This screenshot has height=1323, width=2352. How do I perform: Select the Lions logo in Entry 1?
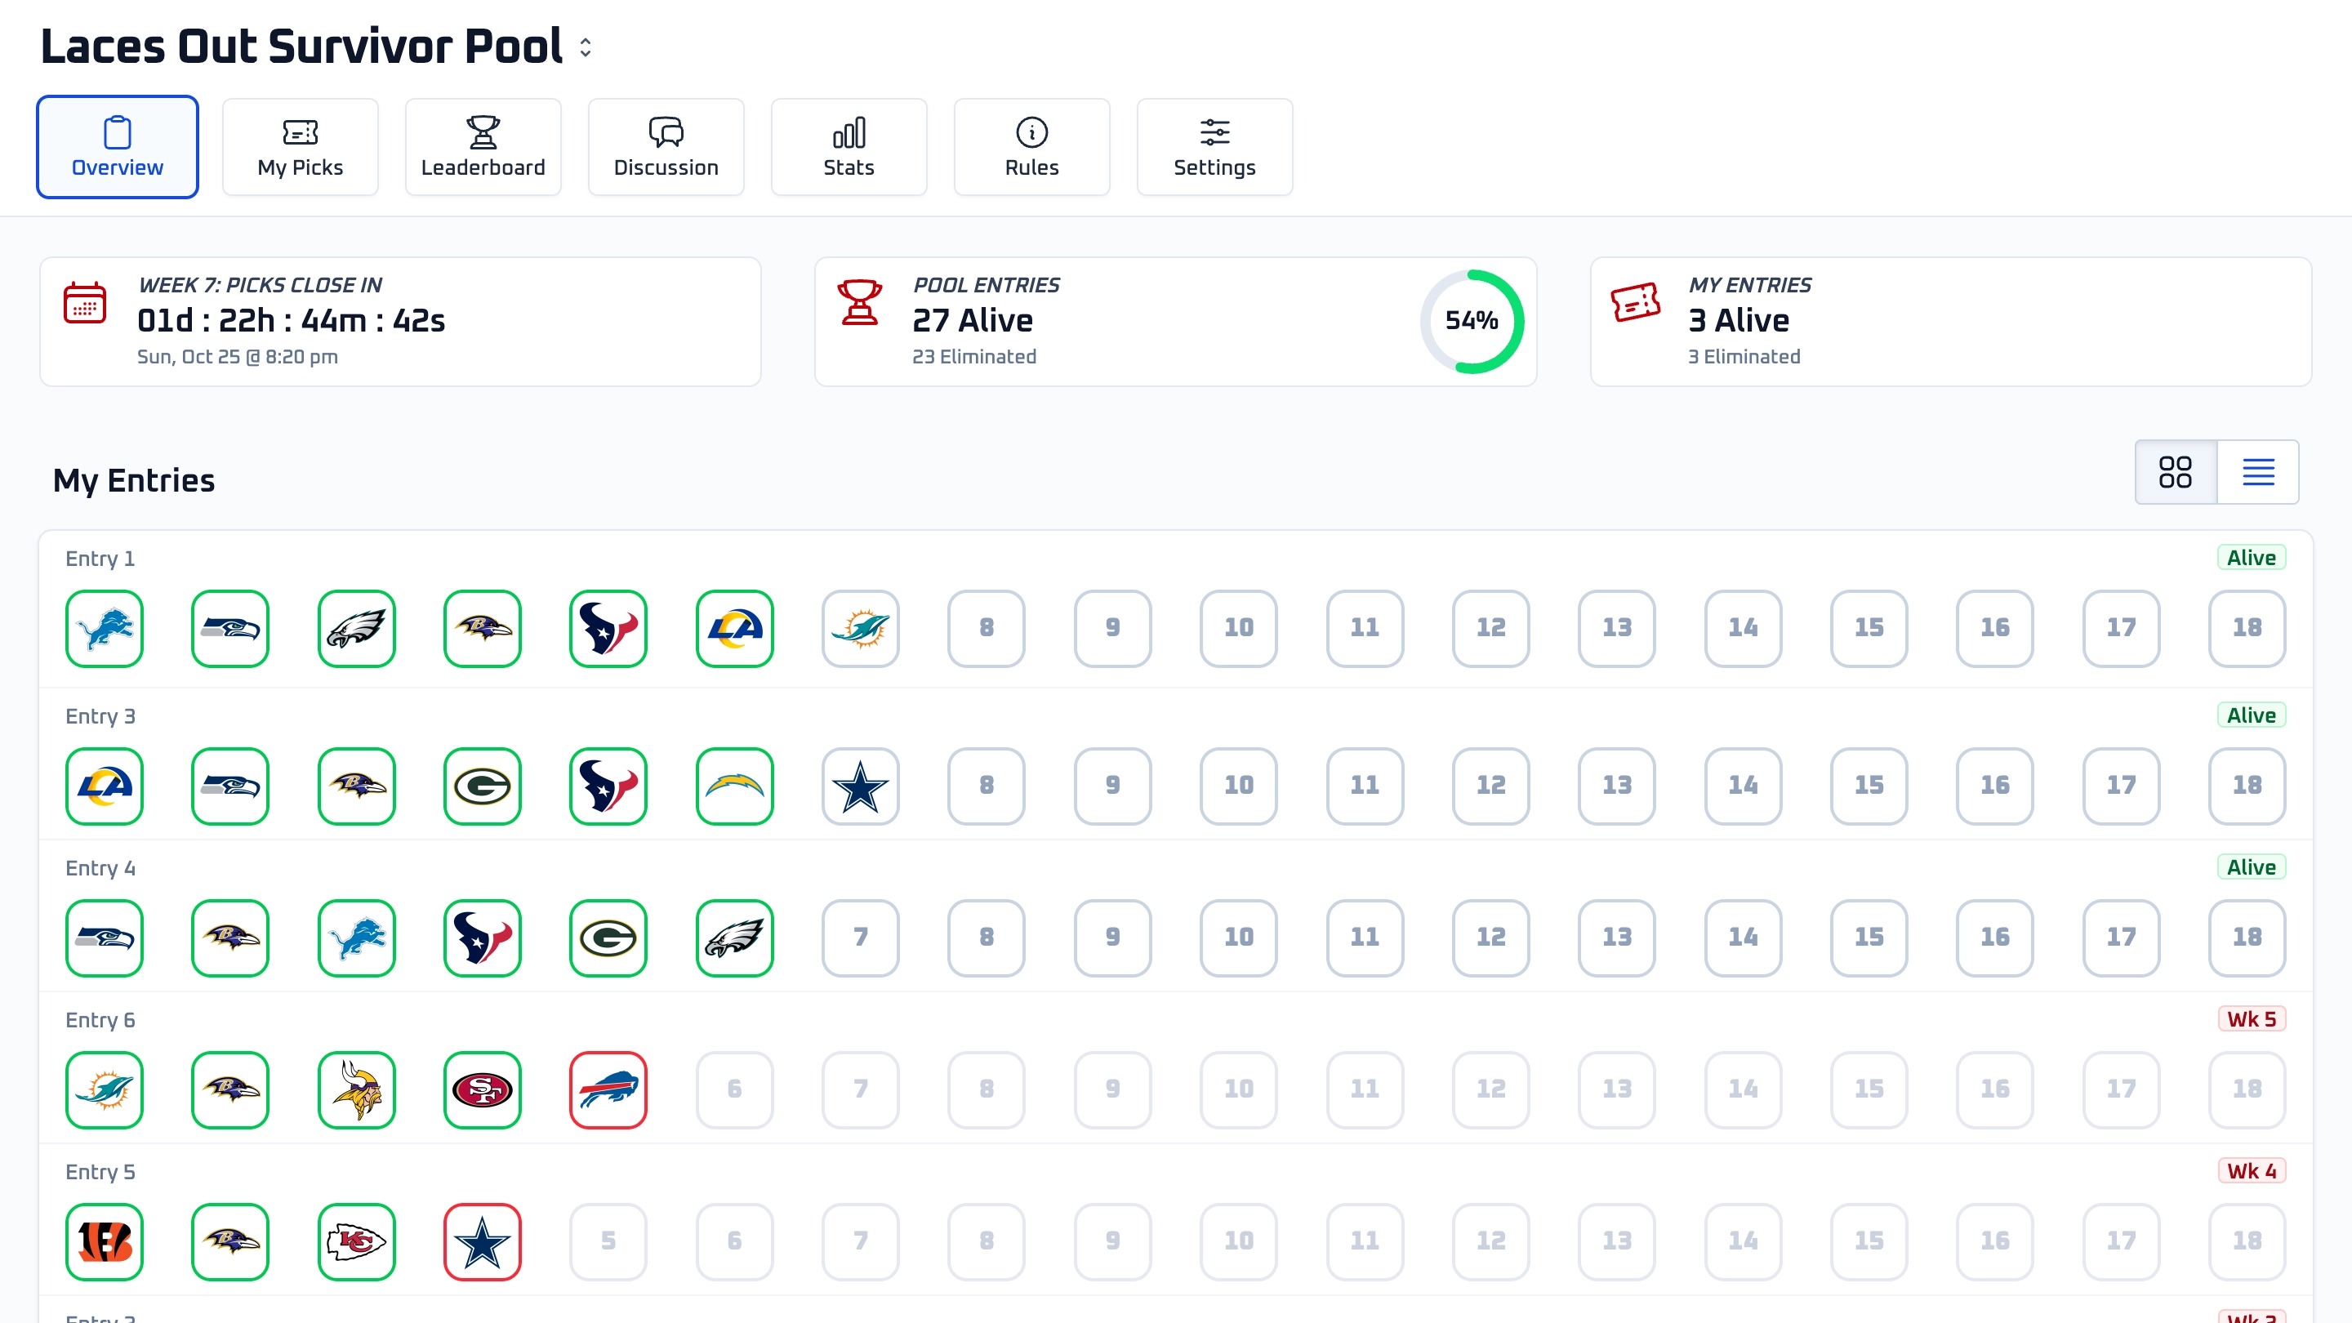(x=104, y=628)
